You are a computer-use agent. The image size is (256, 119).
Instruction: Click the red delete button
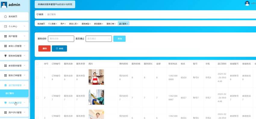(44, 48)
